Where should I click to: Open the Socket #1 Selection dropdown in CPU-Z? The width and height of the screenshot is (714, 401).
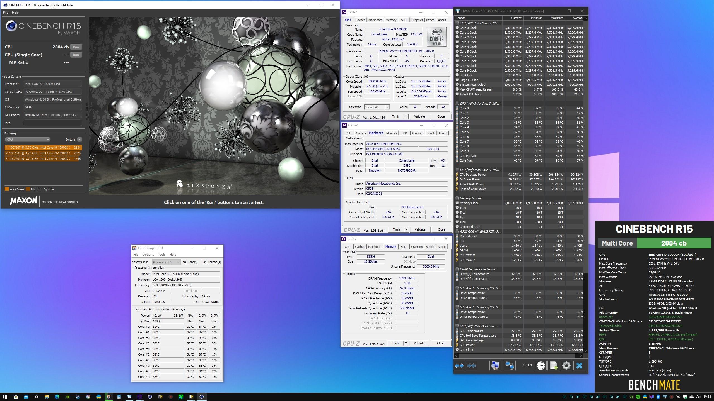click(377, 107)
